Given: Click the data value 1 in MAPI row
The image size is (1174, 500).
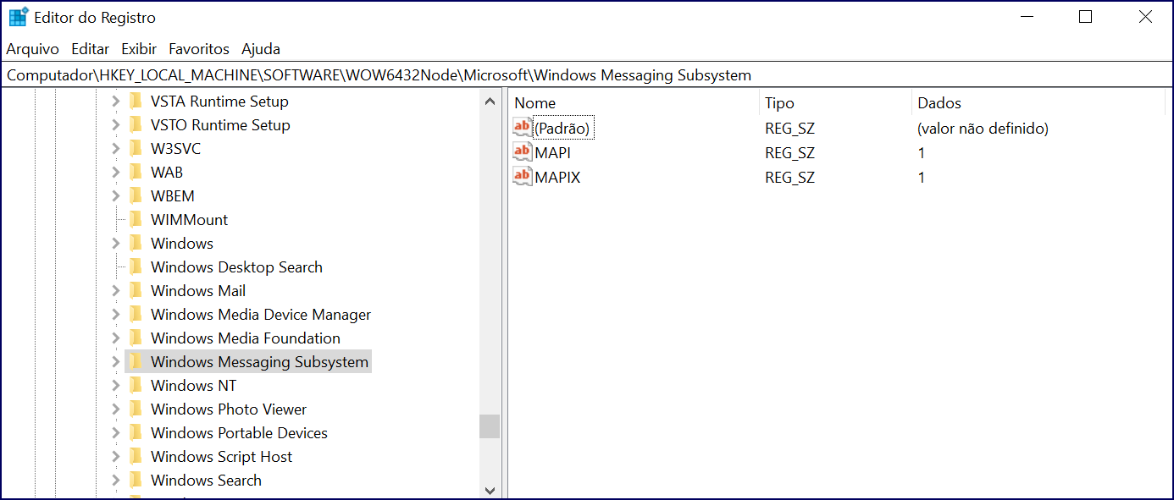Looking at the screenshot, I should coord(922,153).
